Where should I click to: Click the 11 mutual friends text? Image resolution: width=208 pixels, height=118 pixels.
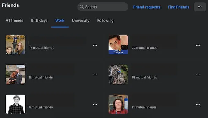(144, 107)
